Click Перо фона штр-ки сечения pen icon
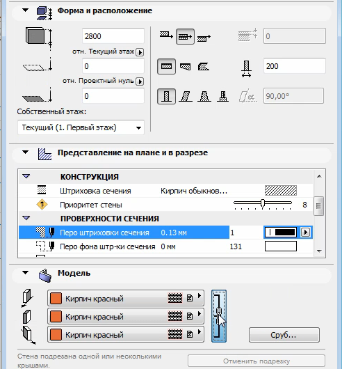This screenshot has width=342, height=369. [x=45, y=246]
